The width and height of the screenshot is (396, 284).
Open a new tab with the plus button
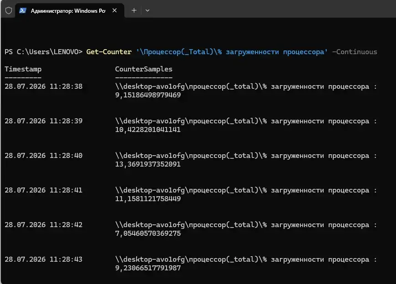point(134,10)
